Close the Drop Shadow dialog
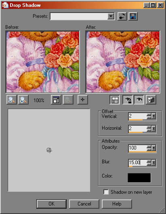This screenshot has width=166, height=214. click(x=160, y=5)
